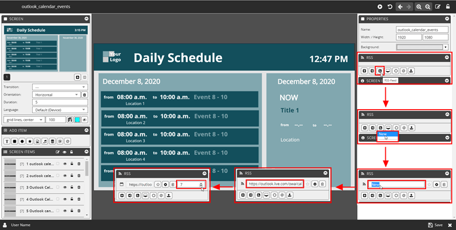Click the reload arrow in top toolbar
Image resolution: width=456 pixels, height=230 pixels.
390,6
